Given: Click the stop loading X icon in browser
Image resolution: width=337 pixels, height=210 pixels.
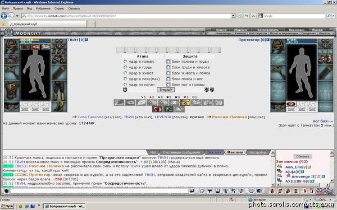Looking at the screenshot, I should coord(254,16).
